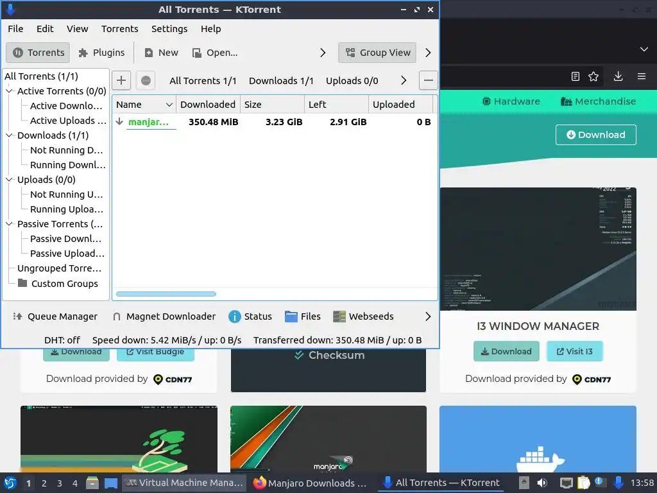This screenshot has height=493, width=657.
Task: Select Active Uploads tree item
Action: (68, 121)
